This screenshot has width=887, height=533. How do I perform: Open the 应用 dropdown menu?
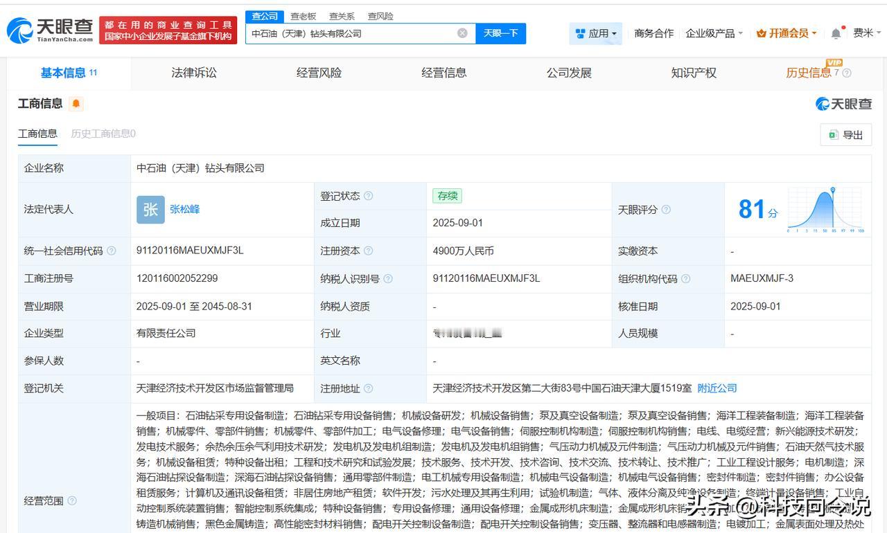596,33
